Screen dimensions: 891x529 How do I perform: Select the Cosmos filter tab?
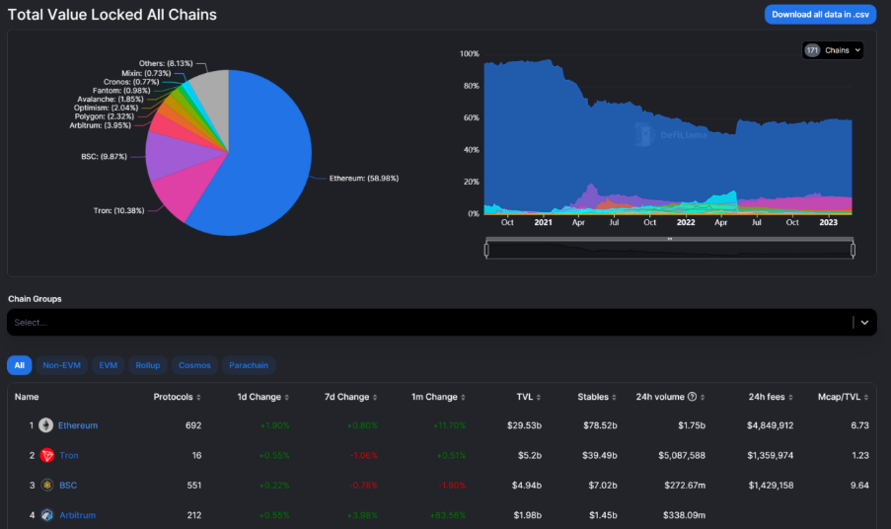tap(194, 365)
